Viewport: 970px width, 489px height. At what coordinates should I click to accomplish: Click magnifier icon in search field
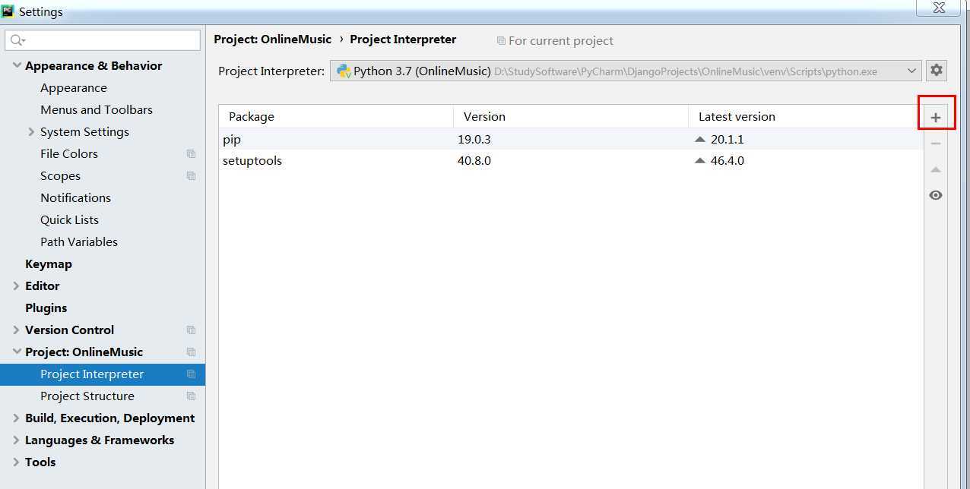tap(17, 40)
